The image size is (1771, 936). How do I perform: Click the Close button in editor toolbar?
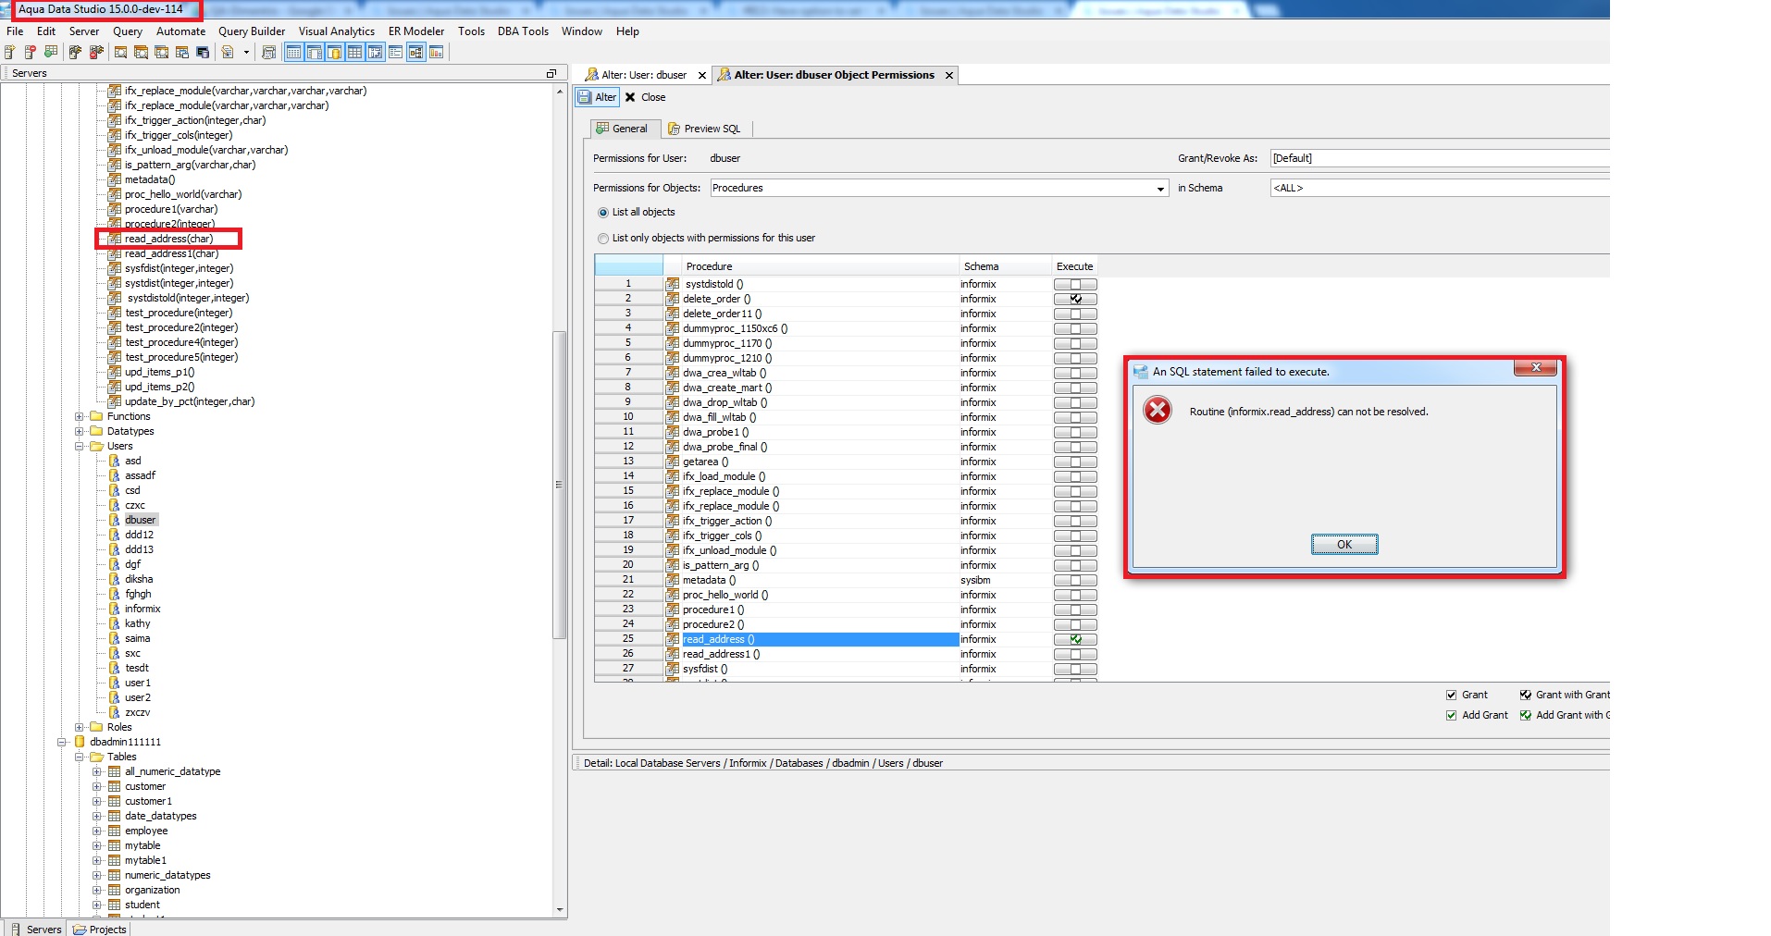(645, 97)
